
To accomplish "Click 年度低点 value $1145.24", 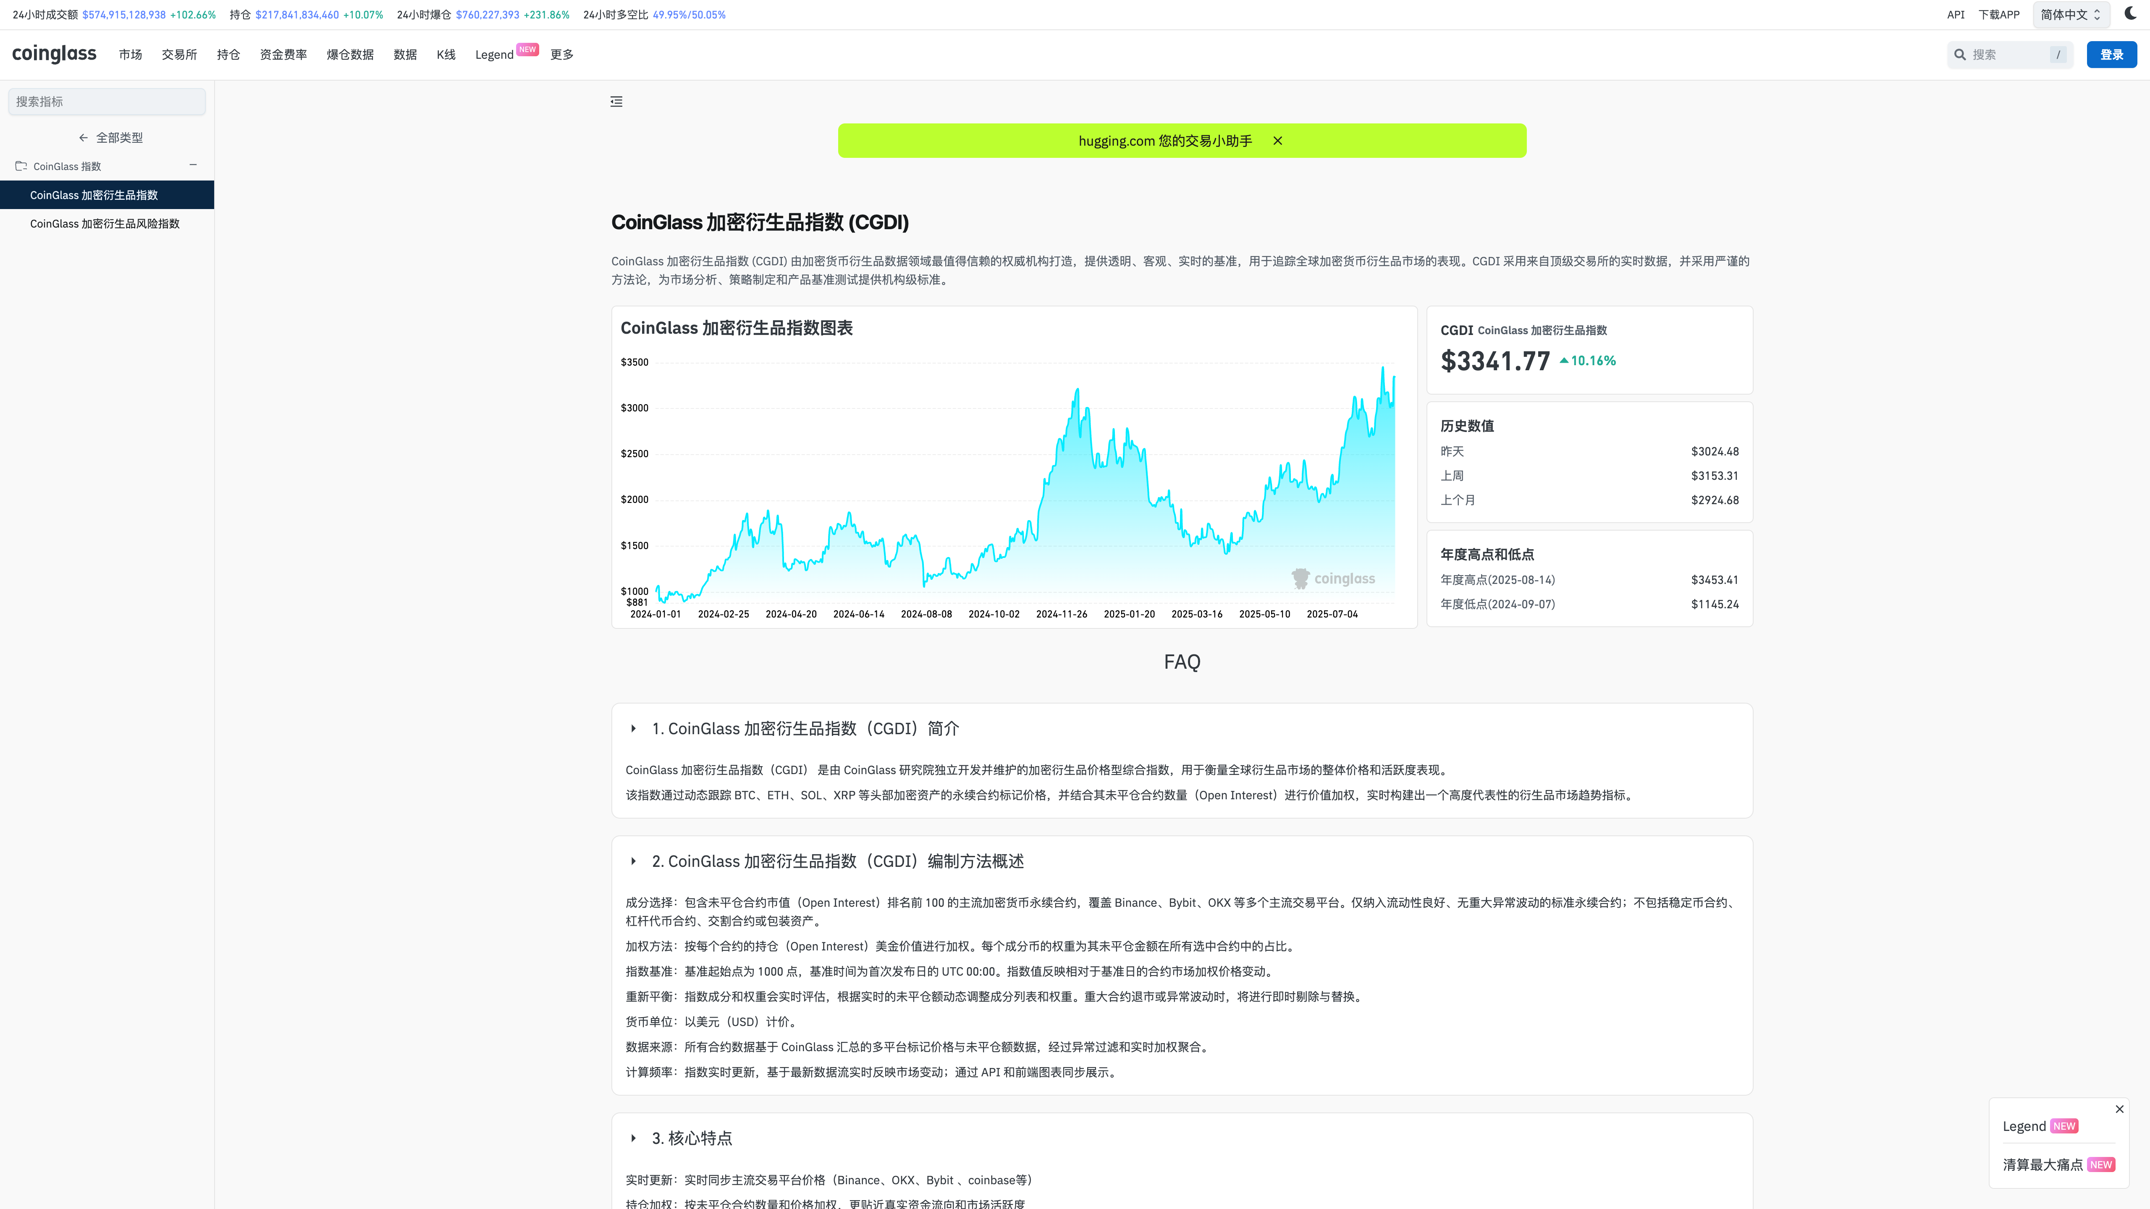I will (x=1714, y=604).
